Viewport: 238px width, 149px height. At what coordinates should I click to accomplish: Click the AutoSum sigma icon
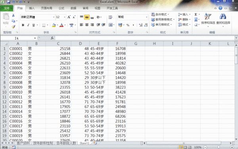coord(196,14)
